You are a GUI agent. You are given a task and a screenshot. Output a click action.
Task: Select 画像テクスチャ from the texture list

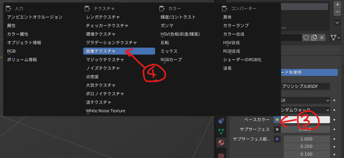119,51
